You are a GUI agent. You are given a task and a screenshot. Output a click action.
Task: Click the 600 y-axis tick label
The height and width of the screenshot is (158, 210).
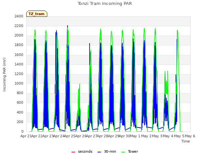[x=20, y=102]
